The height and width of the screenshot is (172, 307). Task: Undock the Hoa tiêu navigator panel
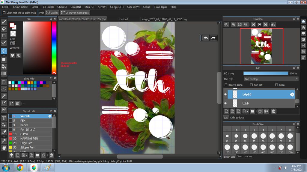coord(294,19)
